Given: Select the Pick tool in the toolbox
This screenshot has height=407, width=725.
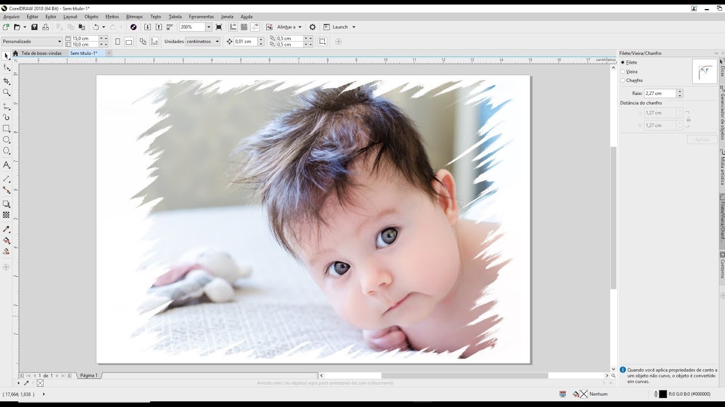Looking at the screenshot, I should (x=6, y=55).
